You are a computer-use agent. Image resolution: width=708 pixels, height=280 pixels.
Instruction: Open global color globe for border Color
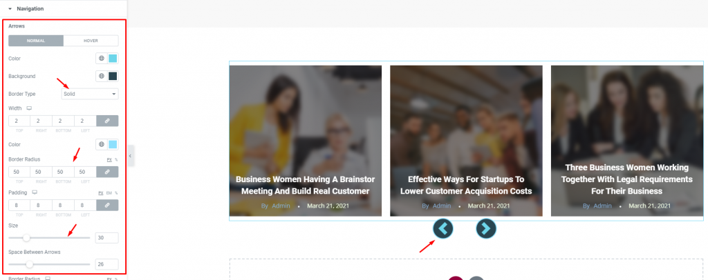pos(102,145)
